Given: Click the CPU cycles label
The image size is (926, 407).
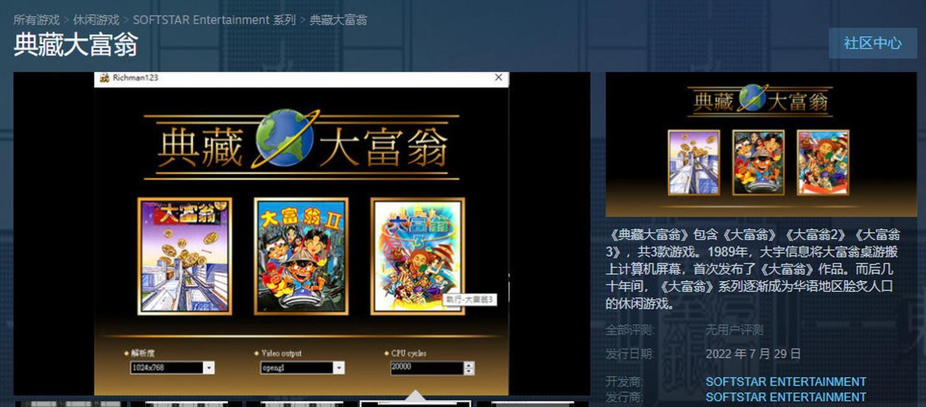Looking at the screenshot, I should coord(409,353).
